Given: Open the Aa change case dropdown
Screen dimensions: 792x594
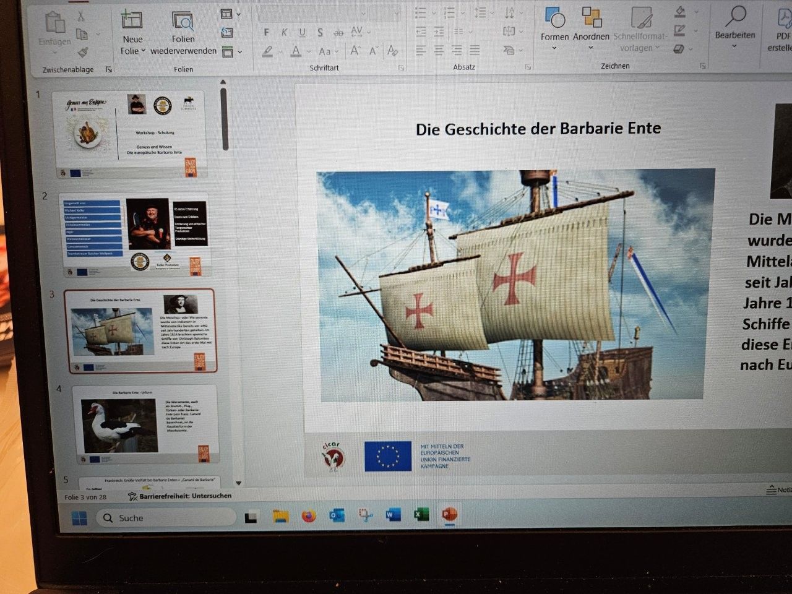Looking at the screenshot, I should click(337, 52).
